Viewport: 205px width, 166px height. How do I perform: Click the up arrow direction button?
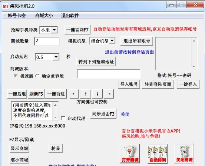click(x=86, y=94)
